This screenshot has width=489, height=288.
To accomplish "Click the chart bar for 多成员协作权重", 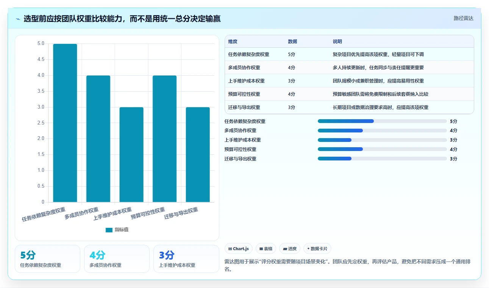I will click(98, 139).
